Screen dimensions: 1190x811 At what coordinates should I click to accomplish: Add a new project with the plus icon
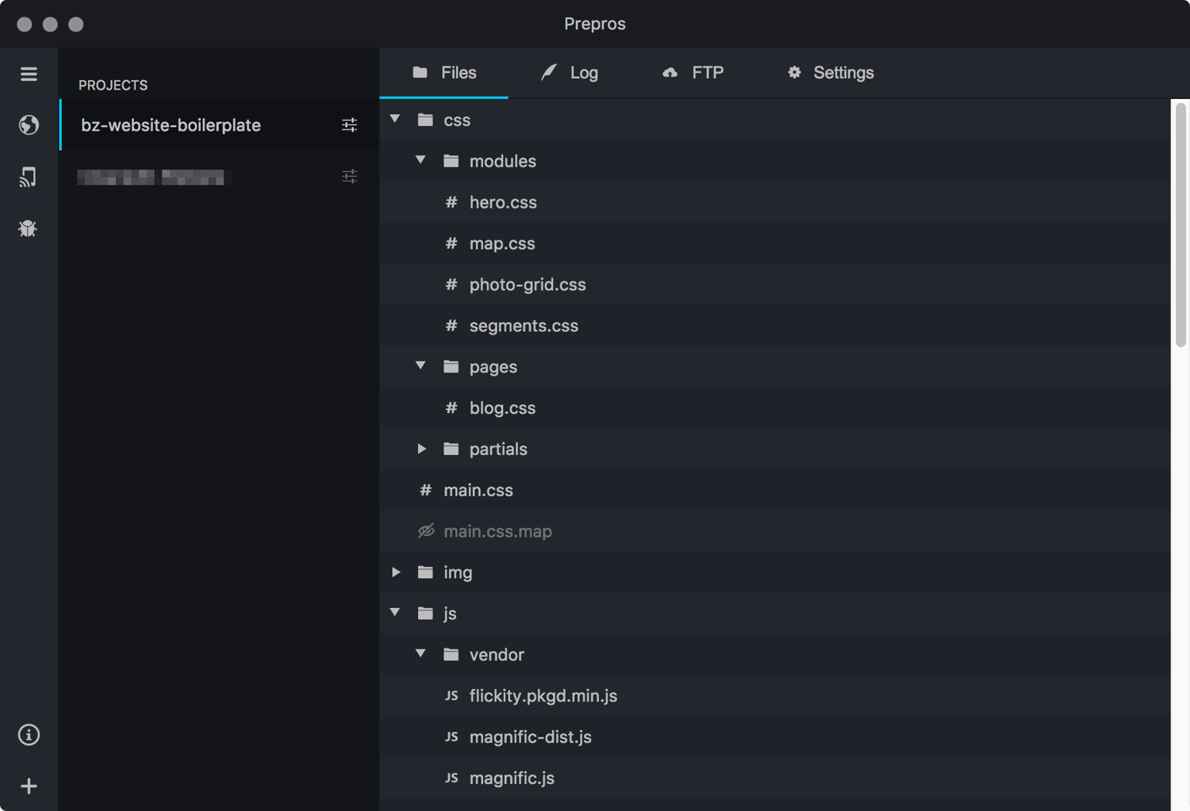point(29,786)
